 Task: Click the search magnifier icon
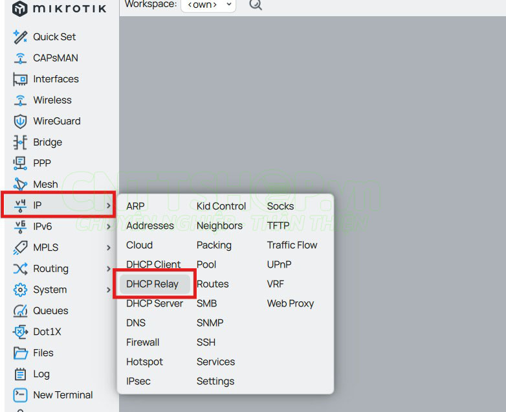tap(256, 5)
